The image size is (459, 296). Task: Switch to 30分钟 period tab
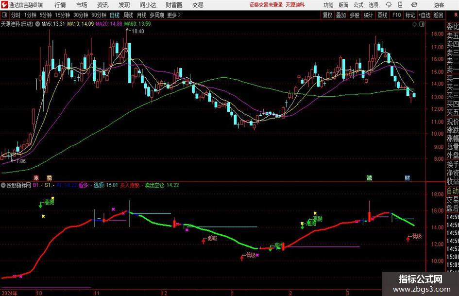point(81,15)
